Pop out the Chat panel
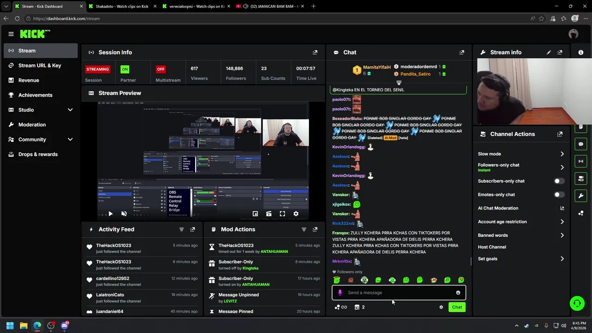Screen dimensions: 592x333 (462, 52)
